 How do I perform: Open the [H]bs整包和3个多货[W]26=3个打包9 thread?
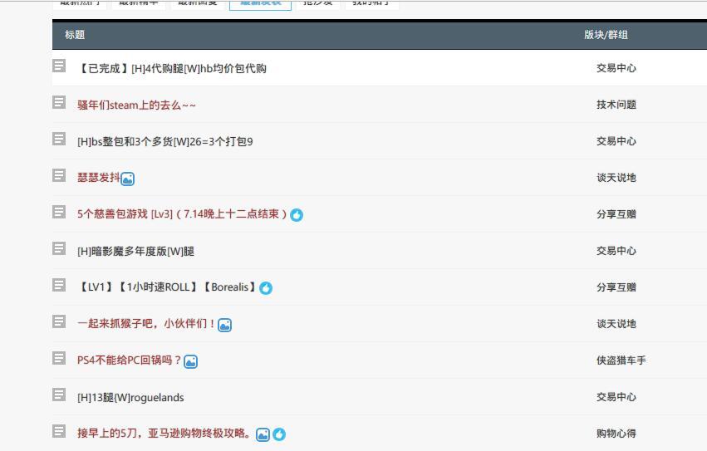tap(165, 142)
